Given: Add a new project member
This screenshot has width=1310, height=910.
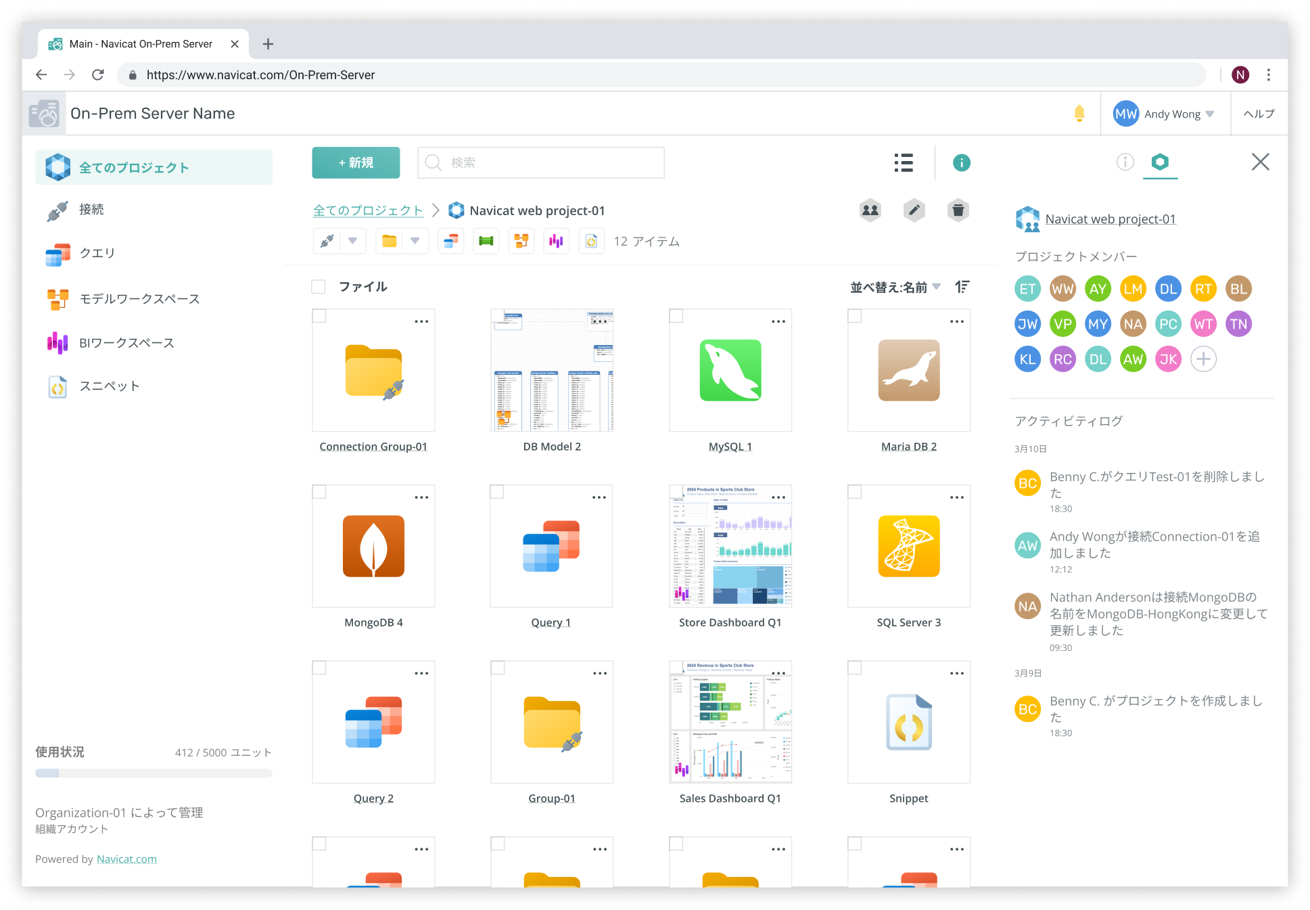Looking at the screenshot, I should pos(1203,359).
